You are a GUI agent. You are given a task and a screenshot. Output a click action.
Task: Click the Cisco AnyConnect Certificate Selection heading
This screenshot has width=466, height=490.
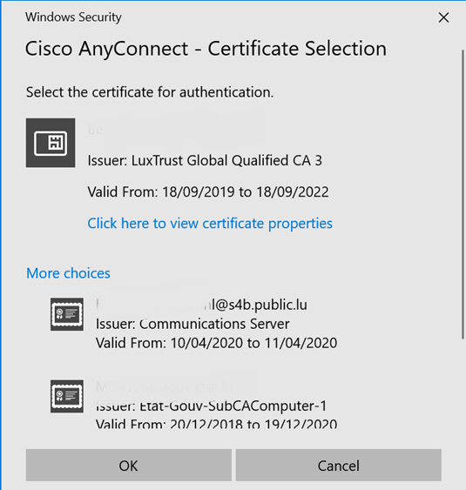point(206,49)
